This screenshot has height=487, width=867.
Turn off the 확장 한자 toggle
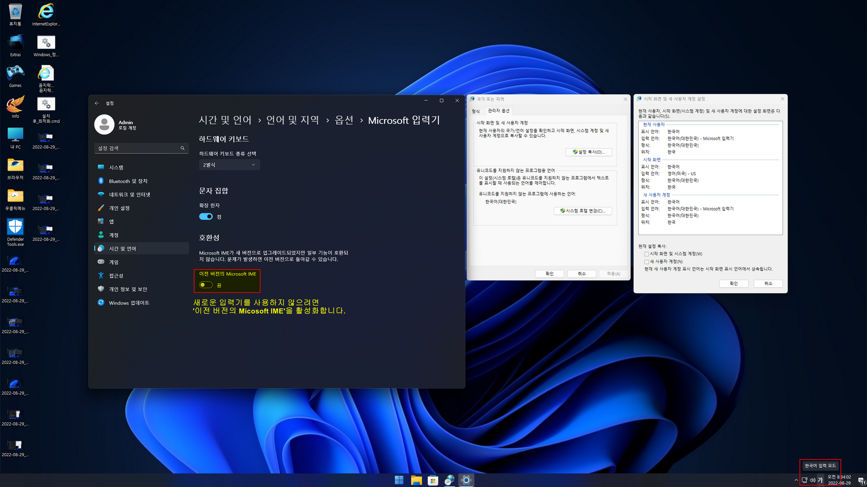[206, 216]
